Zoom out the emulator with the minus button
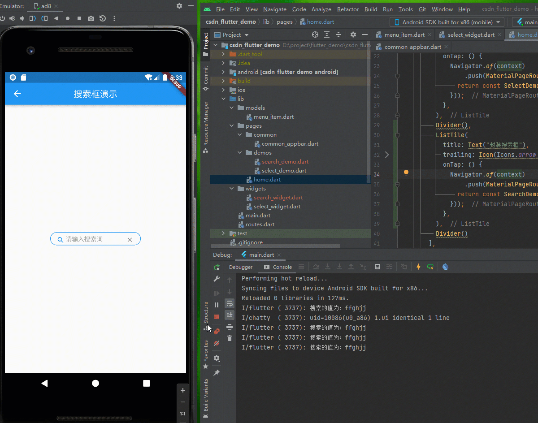 [x=182, y=402]
